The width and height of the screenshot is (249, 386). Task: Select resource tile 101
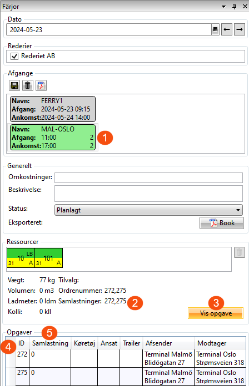point(48,258)
